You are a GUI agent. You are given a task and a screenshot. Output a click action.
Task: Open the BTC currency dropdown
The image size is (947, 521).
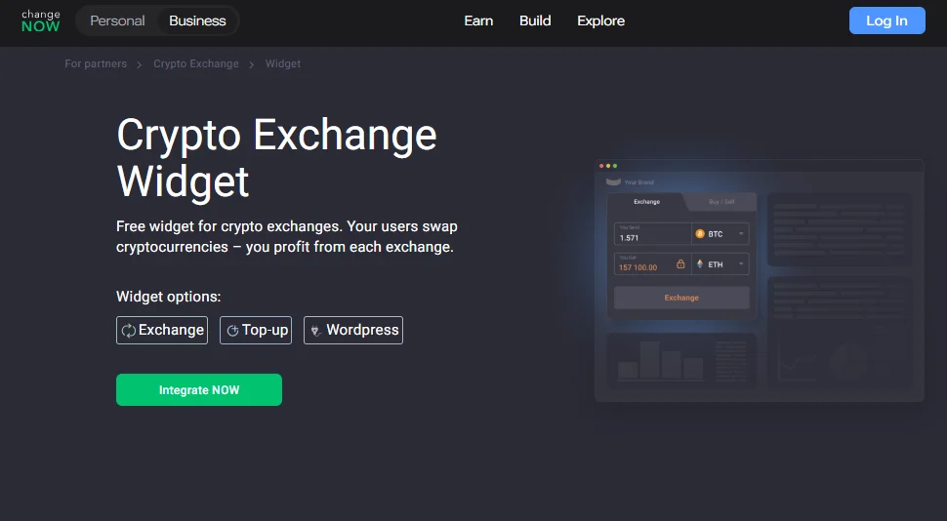pos(721,233)
